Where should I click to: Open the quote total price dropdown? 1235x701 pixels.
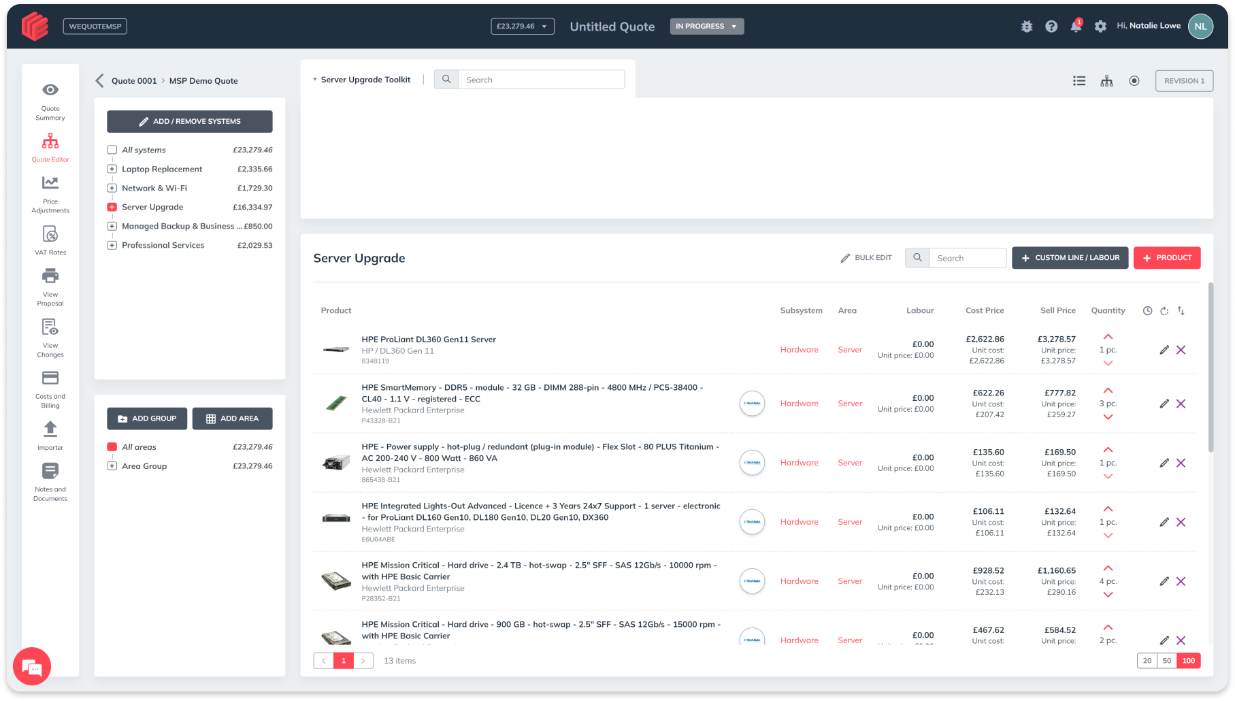522,27
